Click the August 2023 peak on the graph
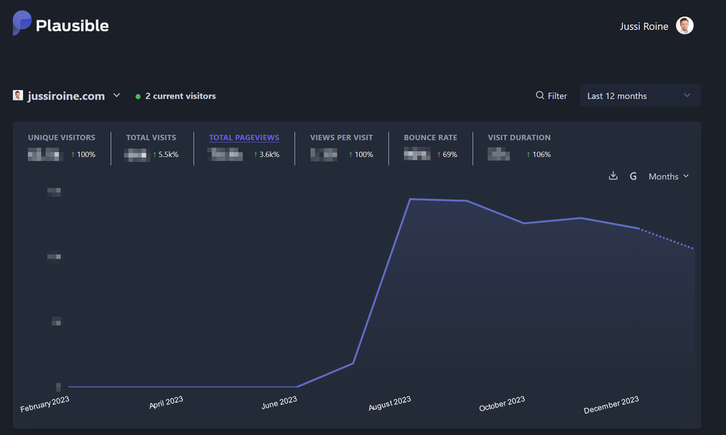Image resolution: width=726 pixels, height=435 pixels. coord(410,198)
